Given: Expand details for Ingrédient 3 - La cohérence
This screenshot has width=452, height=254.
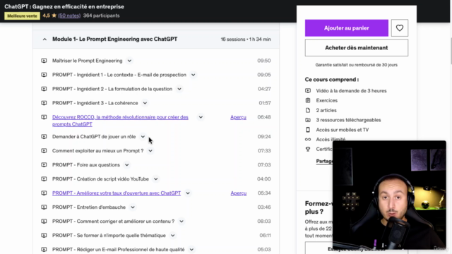Looking at the screenshot, I should (x=145, y=103).
